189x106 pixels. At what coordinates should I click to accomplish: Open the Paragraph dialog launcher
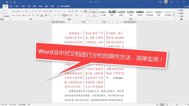(87, 19)
